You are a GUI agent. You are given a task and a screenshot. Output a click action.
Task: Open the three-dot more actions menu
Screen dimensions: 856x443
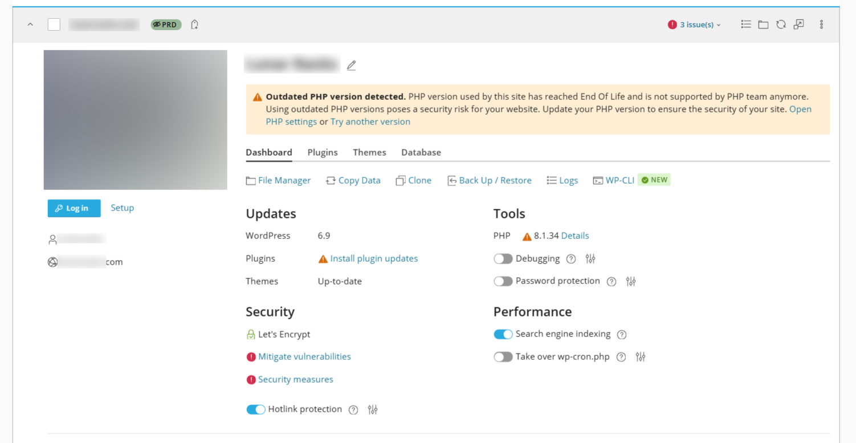coord(821,25)
